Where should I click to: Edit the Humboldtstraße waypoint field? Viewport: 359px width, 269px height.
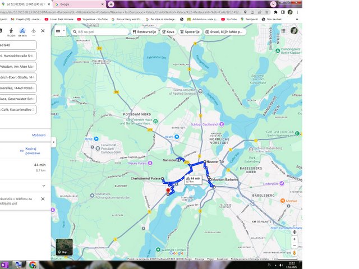(18, 56)
